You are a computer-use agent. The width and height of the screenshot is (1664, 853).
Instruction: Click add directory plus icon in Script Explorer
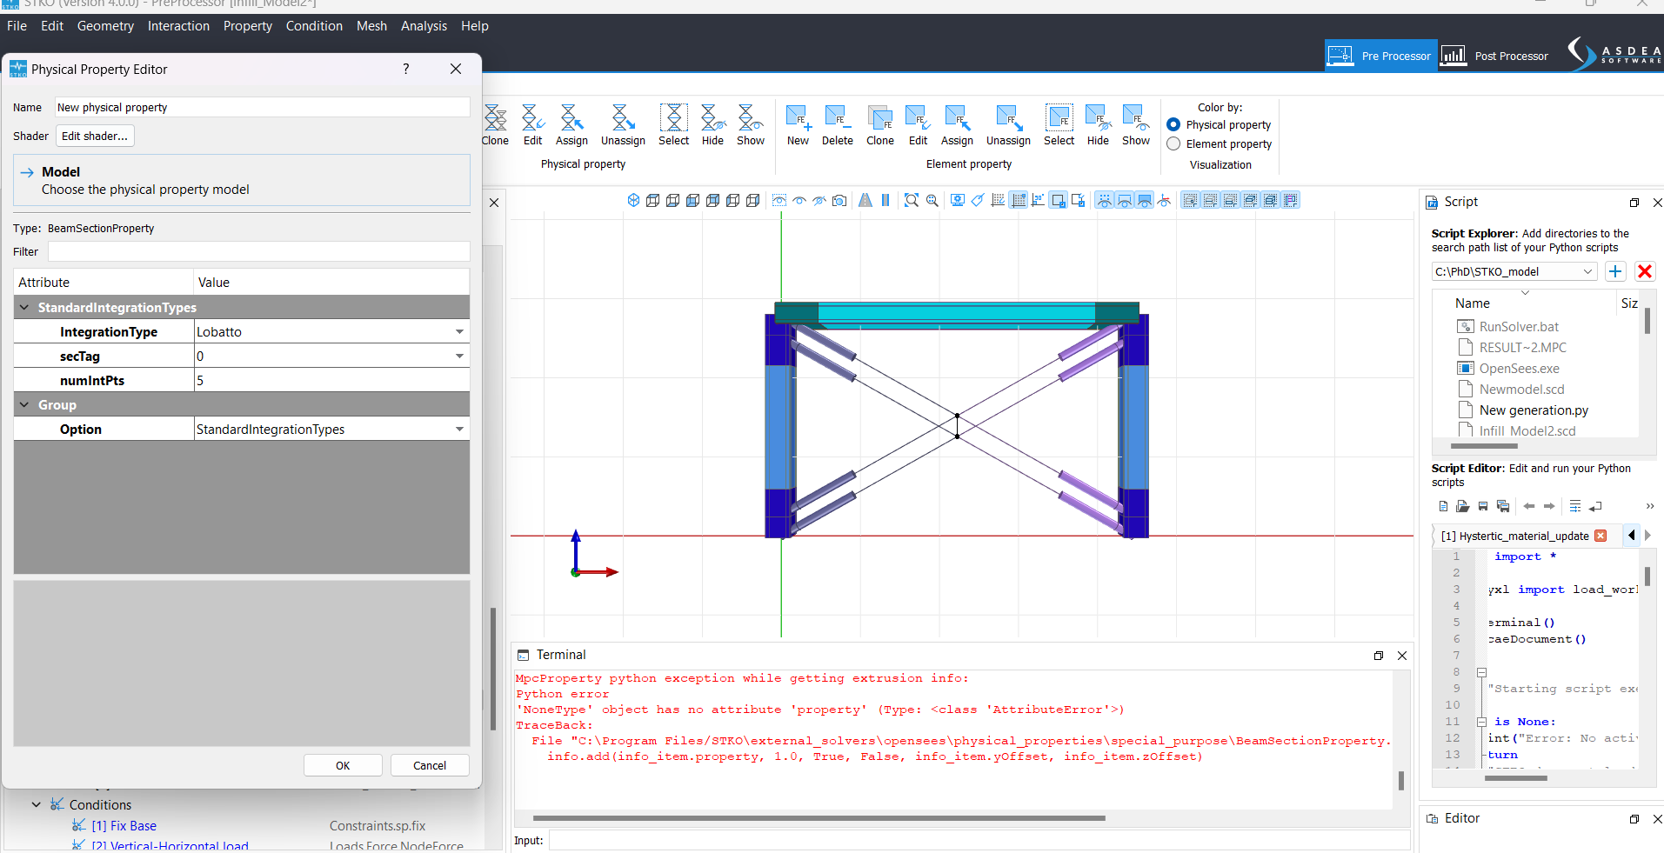tap(1615, 271)
